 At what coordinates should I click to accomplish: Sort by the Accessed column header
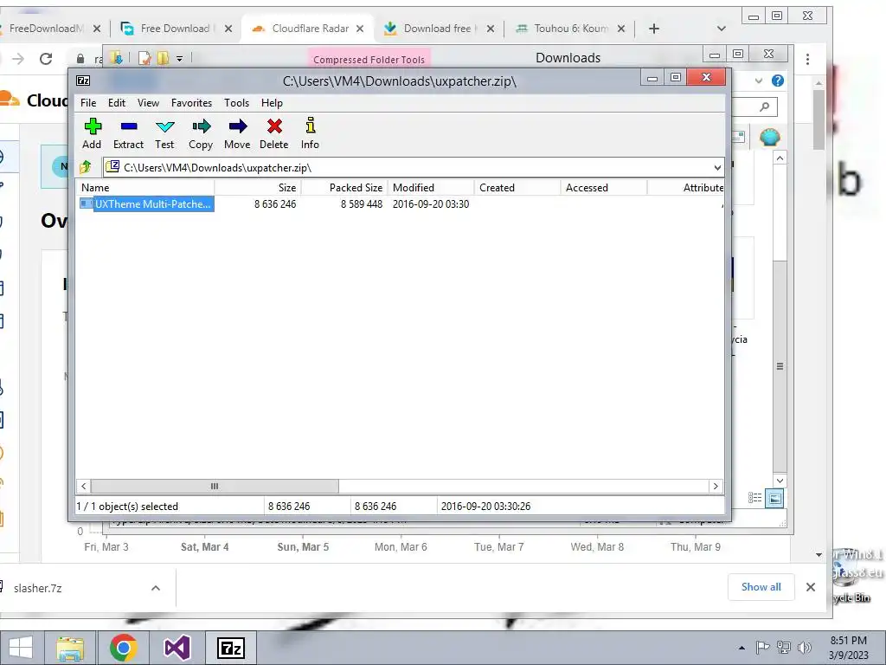604,188
